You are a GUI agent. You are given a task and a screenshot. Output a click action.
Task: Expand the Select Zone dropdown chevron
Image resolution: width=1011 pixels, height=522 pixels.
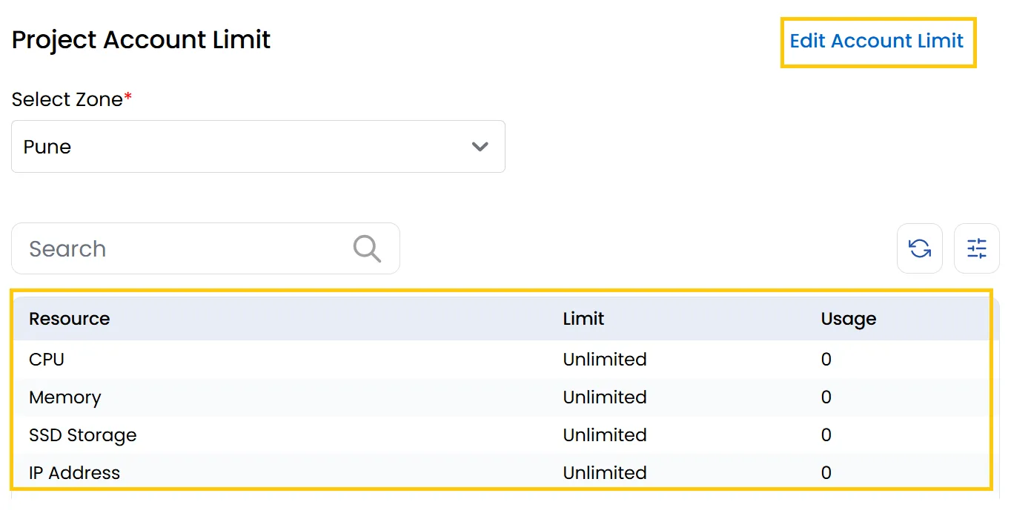(480, 147)
